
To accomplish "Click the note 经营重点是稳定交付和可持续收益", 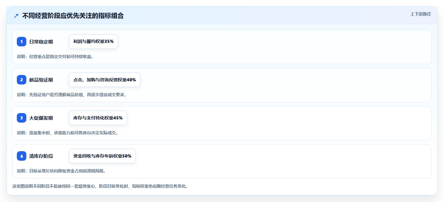I will [55, 57].
